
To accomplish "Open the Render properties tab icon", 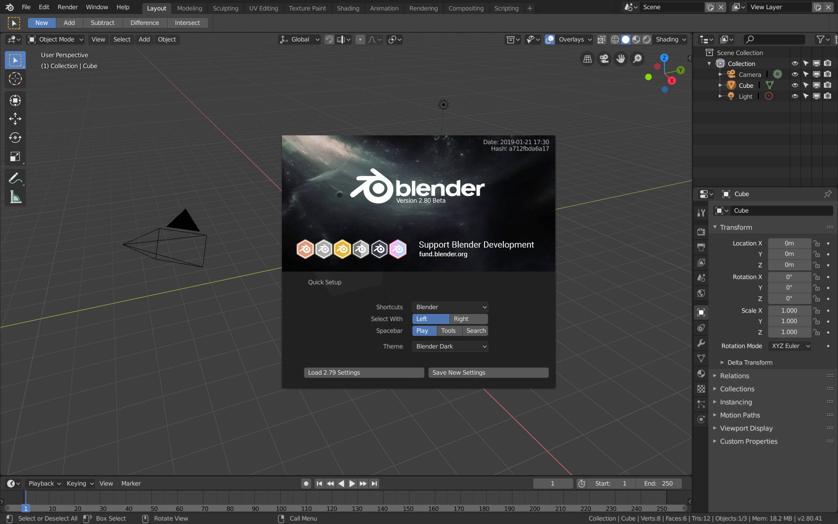I will pos(701,232).
